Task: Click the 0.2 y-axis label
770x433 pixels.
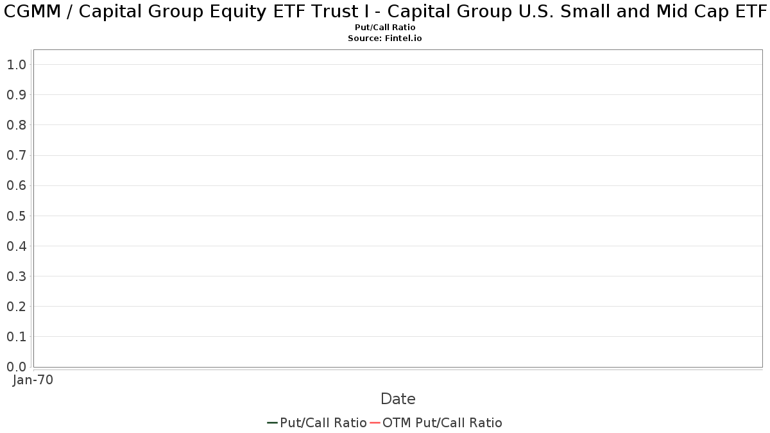Action: click(16, 307)
